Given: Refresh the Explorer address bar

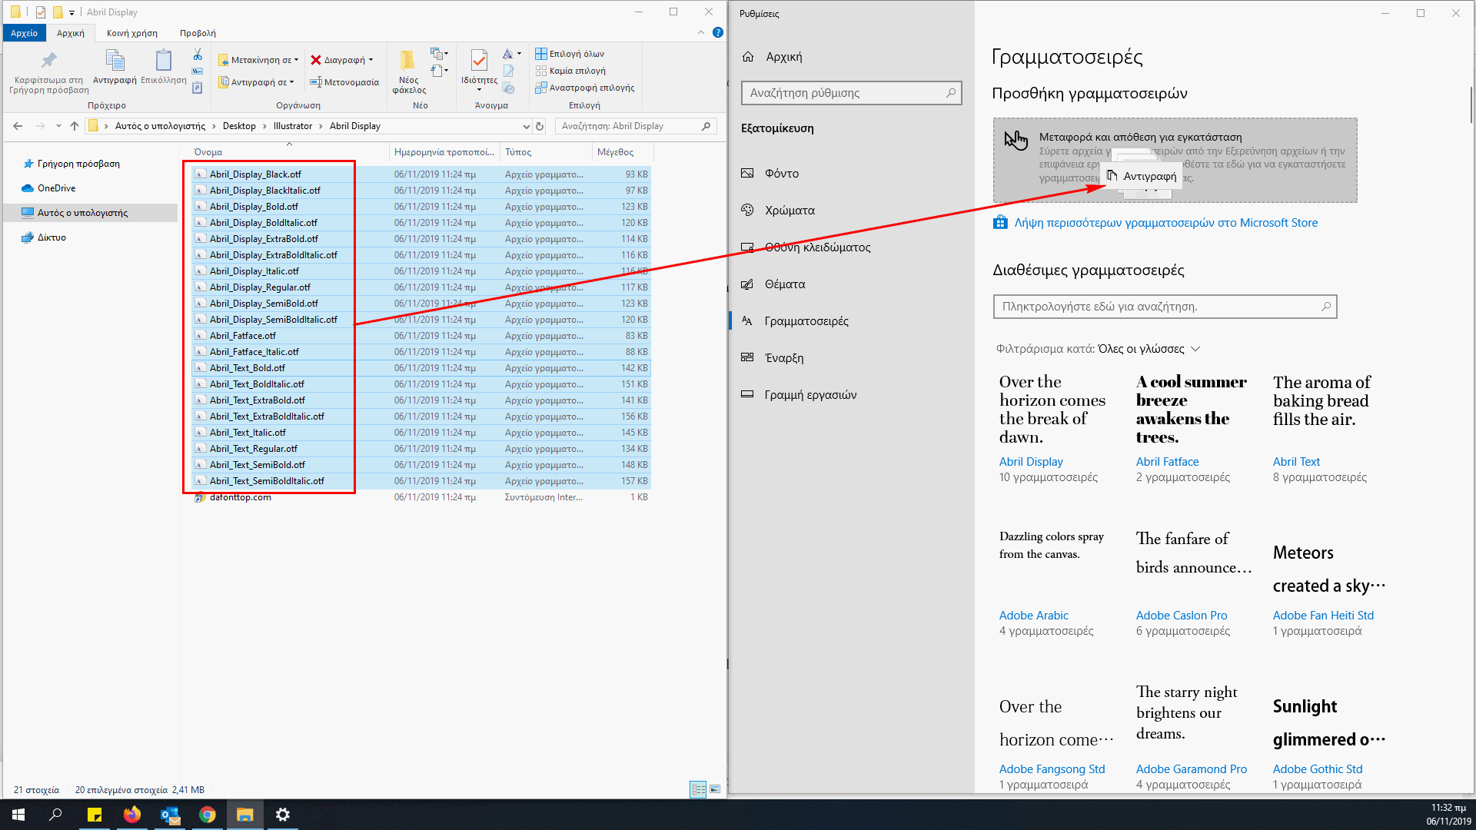Looking at the screenshot, I should click(540, 126).
